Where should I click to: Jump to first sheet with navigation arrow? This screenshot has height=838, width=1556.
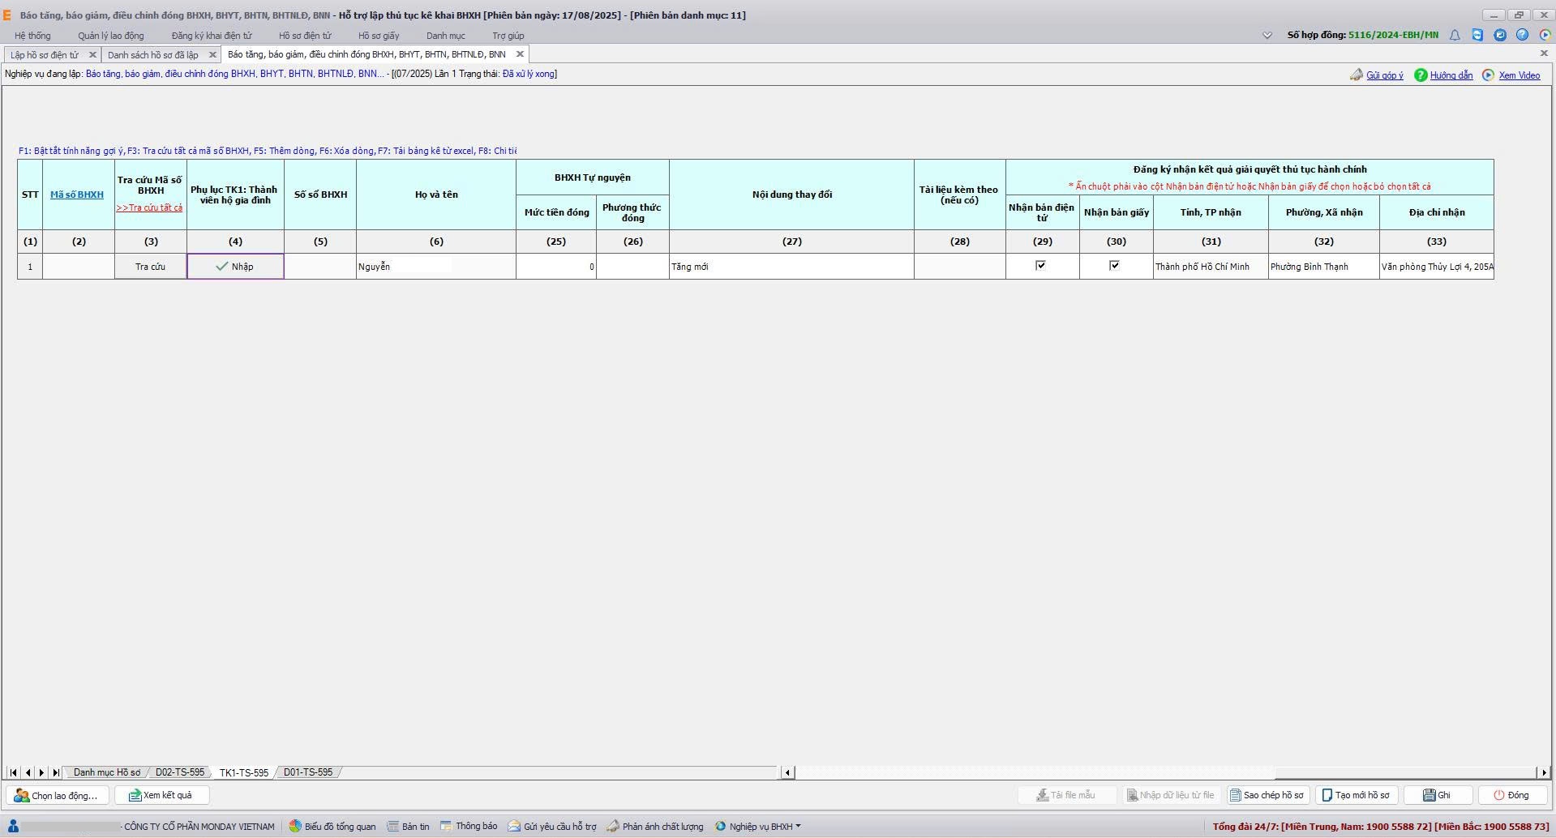(14, 772)
